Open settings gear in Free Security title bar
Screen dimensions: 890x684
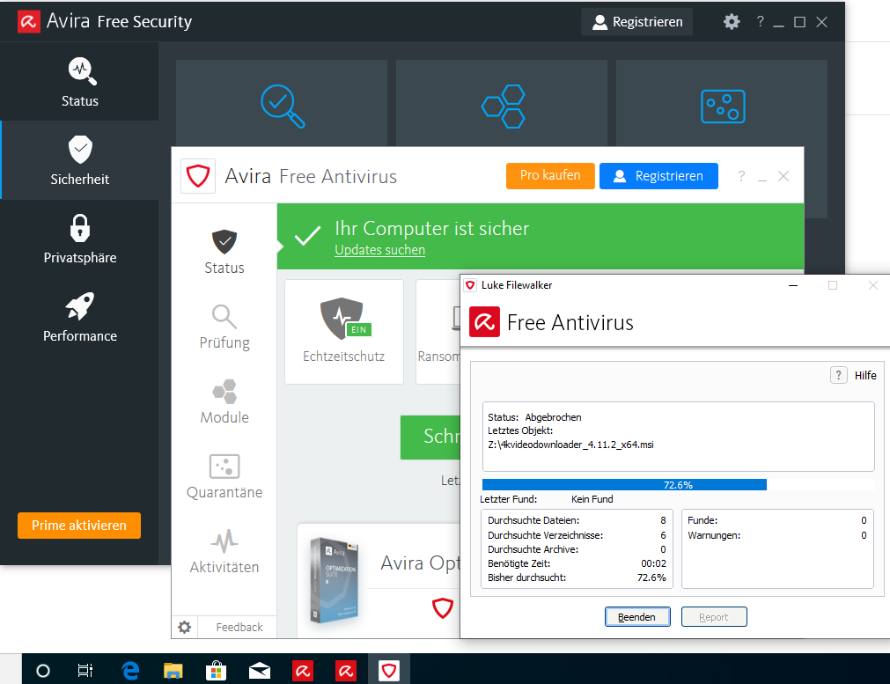pos(732,22)
